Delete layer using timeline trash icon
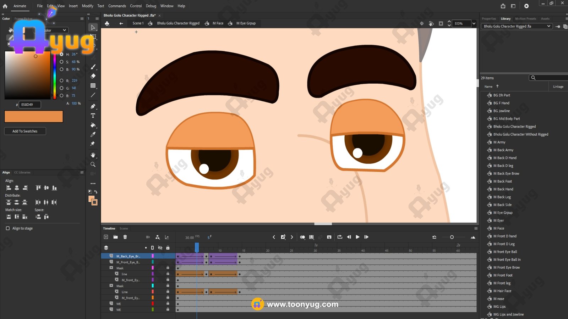This screenshot has height=319, width=568. point(125,237)
